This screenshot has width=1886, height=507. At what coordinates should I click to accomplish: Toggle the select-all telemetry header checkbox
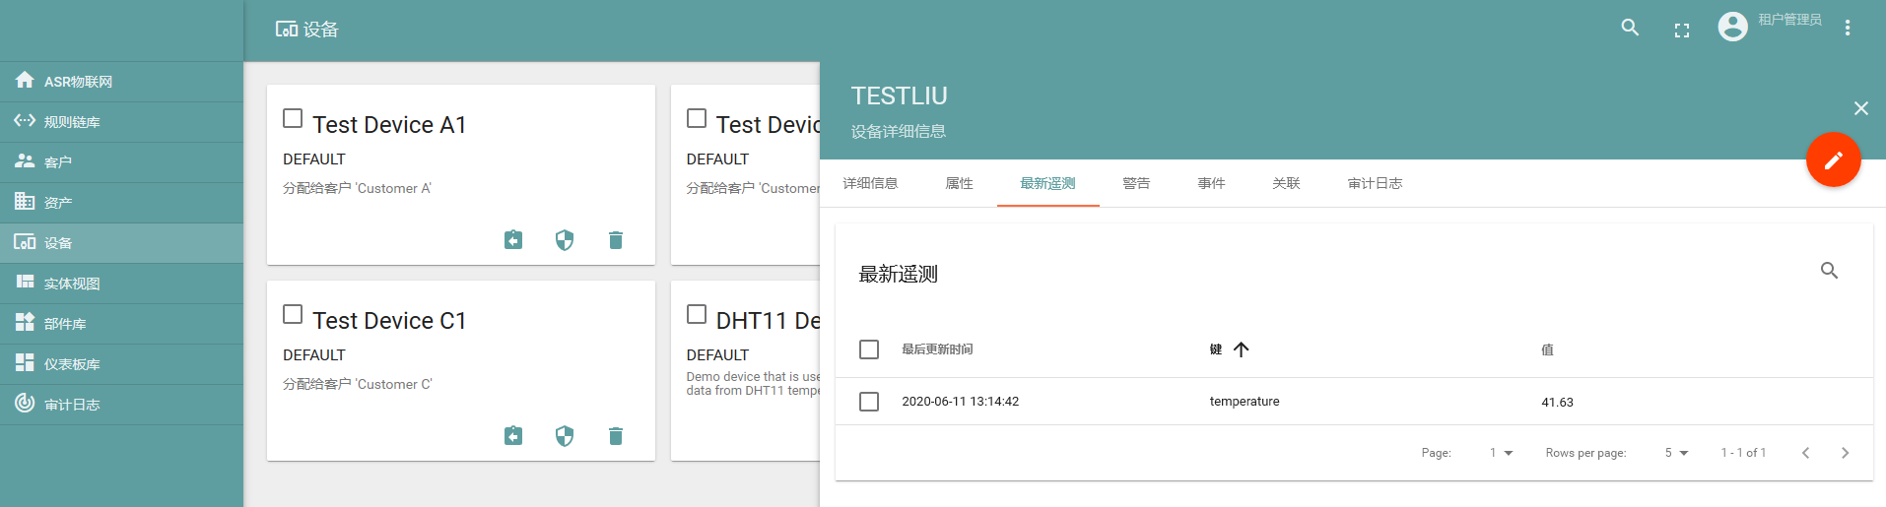tap(869, 349)
